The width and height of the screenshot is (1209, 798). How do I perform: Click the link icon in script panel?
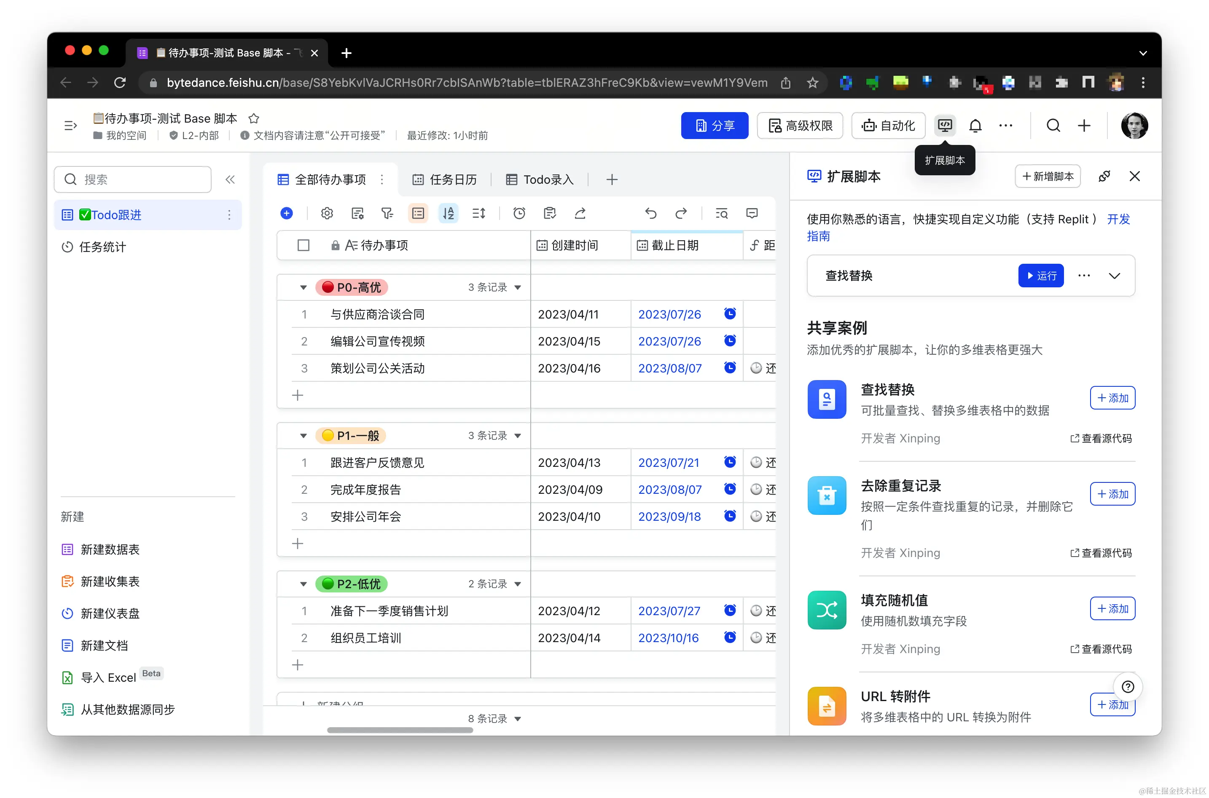pos(1104,176)
